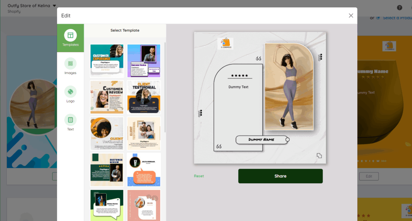Select the purple Customer Review template
Screen dimensions: 412x221
(x=144, y=61)
